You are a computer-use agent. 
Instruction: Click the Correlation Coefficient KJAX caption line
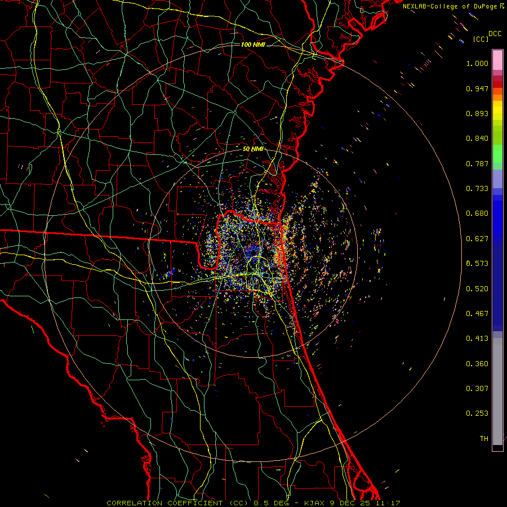[x=253, y=503]
